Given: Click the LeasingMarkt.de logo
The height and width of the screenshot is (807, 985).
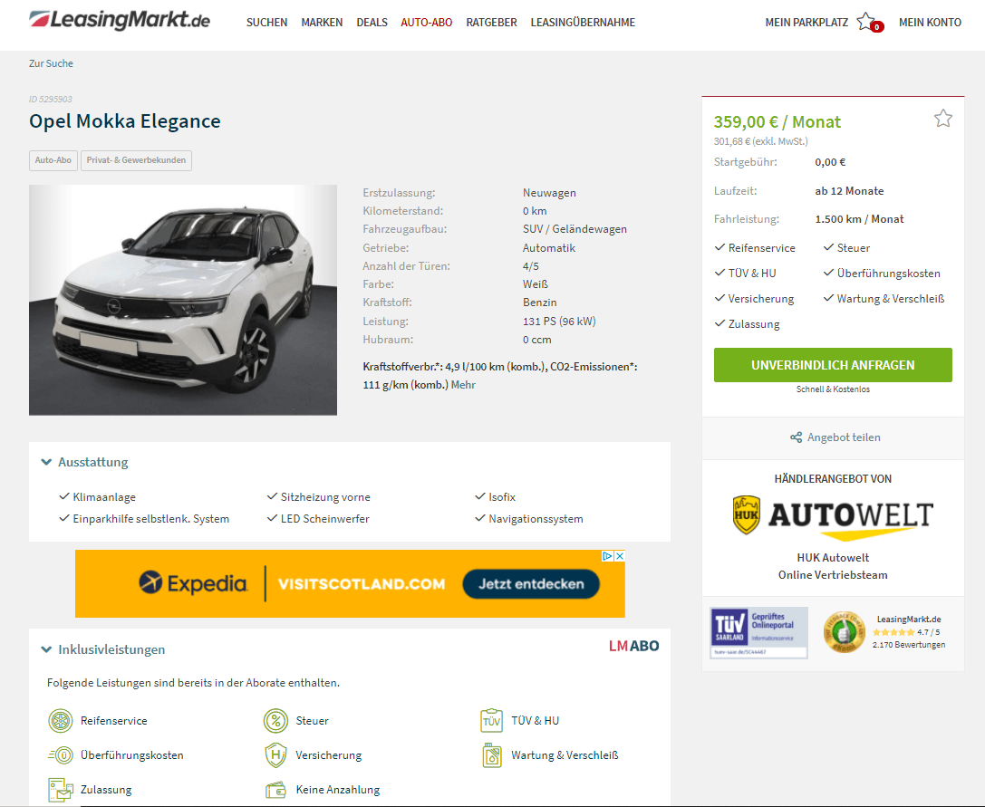Looking at the screenshot, I should 120,20.
